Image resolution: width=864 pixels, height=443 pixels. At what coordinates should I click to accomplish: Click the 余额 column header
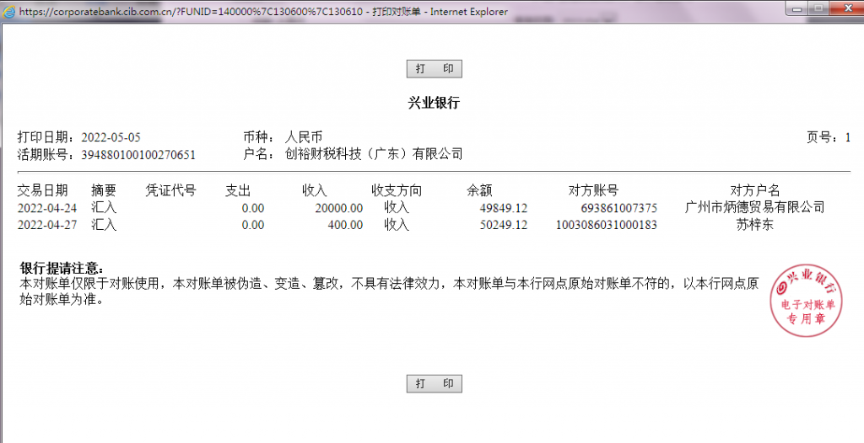(479, 190)
